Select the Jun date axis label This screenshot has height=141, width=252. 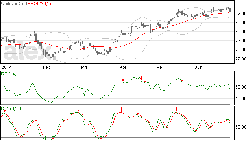(x=198, y=67)
